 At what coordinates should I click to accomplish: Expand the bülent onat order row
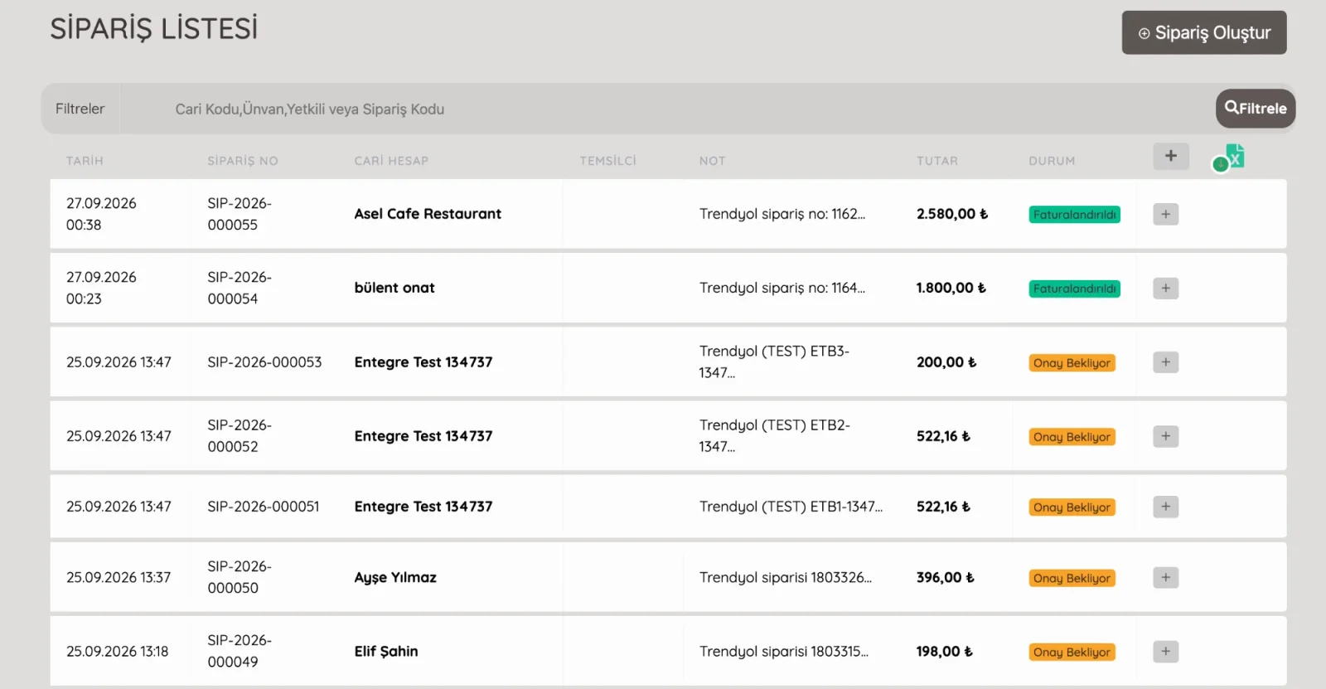1165,288
